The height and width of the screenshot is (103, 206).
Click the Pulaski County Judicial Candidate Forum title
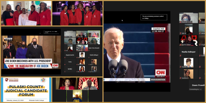(26, 90)
